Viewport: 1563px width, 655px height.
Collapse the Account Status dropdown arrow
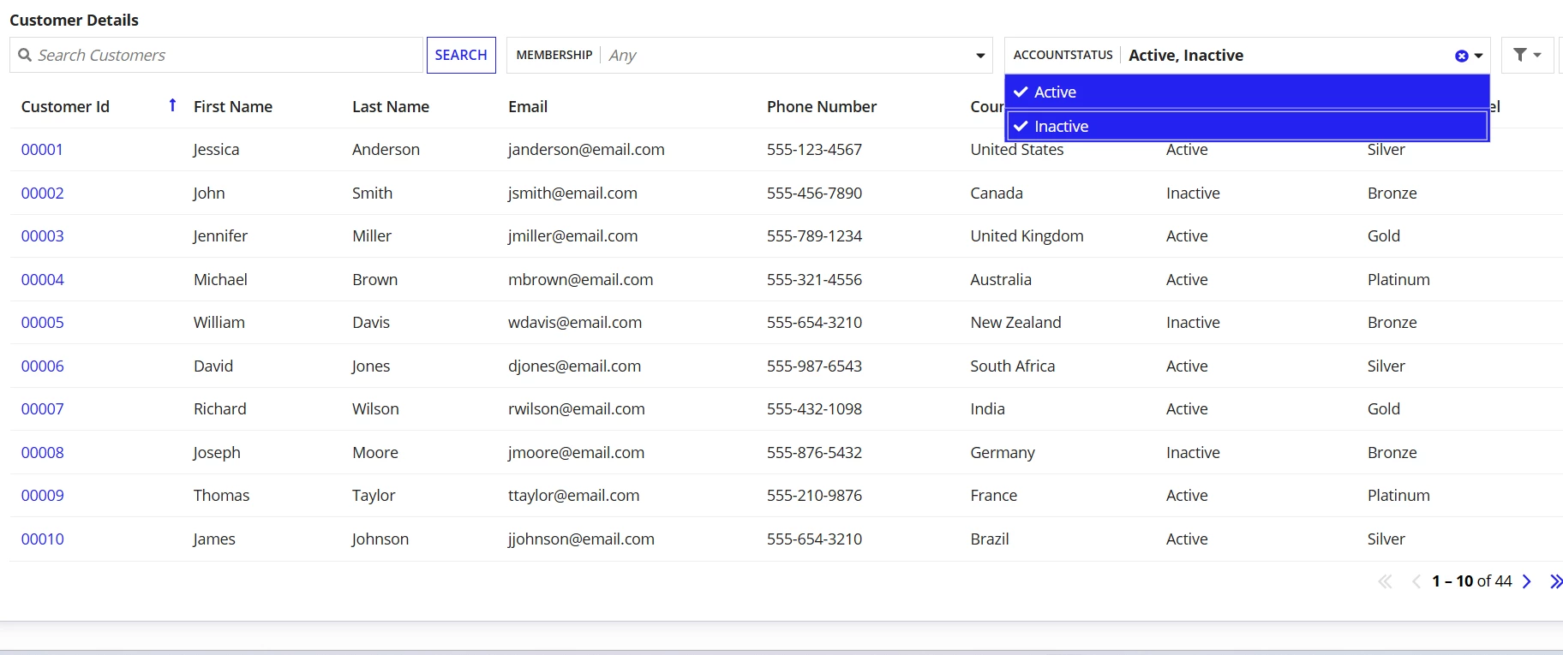[x=1478, y=56]
